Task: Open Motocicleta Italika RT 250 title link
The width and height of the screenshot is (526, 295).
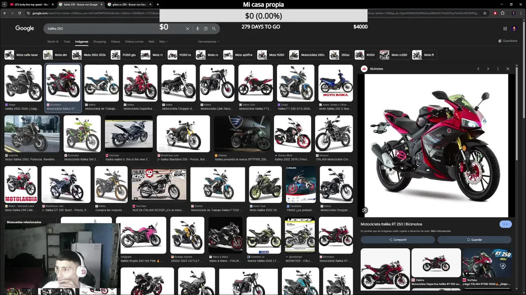Action: pyautogui.click(x=391, y=224)
